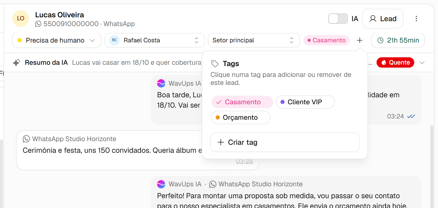Click the RC avatar for Rafael Costa

pyautogui.click(x=114, y=40)
